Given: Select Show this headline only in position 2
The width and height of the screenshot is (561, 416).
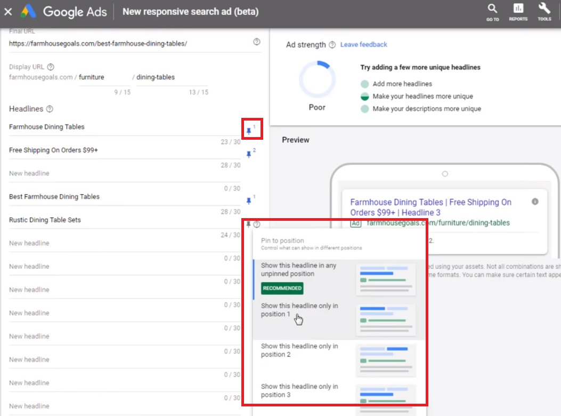Looking at the screenshot, I should [x=339, y=360].
